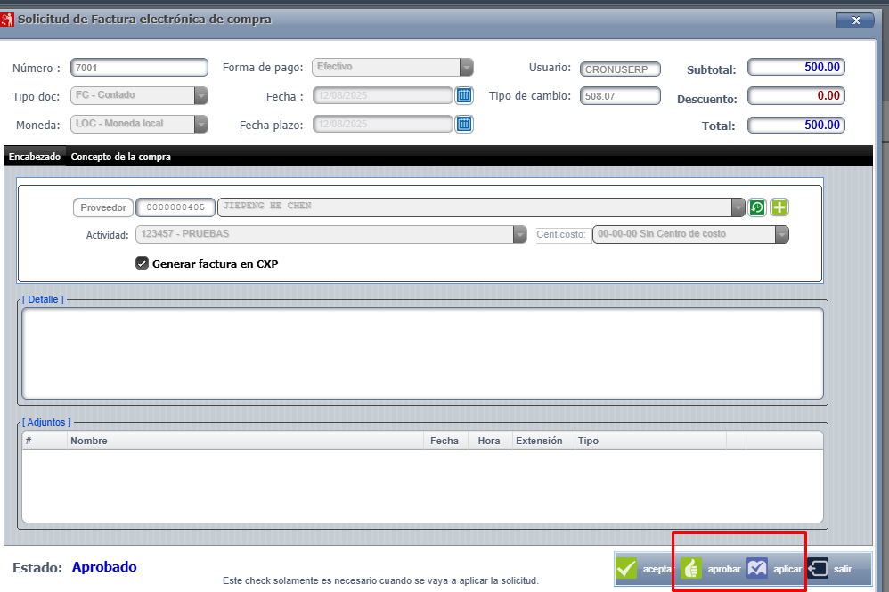Open the Actividad dropdown

click(519, 235)
